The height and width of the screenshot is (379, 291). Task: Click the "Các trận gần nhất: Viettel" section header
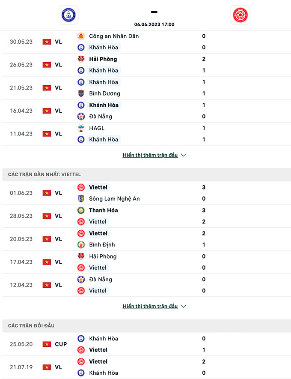45,174
